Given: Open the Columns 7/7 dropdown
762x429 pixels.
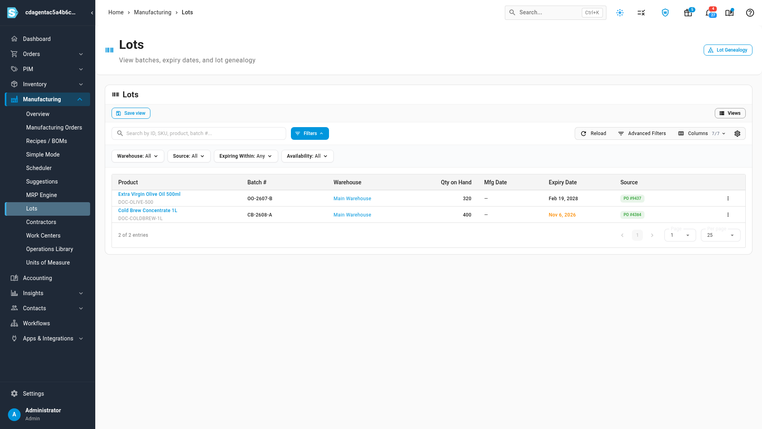Looking at the screenshot, I should tap(702, 133).
